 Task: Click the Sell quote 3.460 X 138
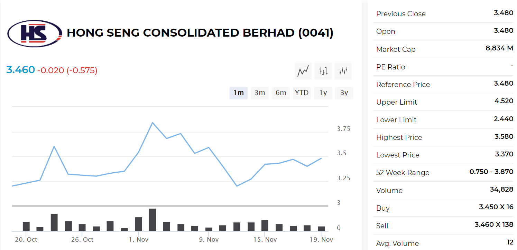coord(494,225)
